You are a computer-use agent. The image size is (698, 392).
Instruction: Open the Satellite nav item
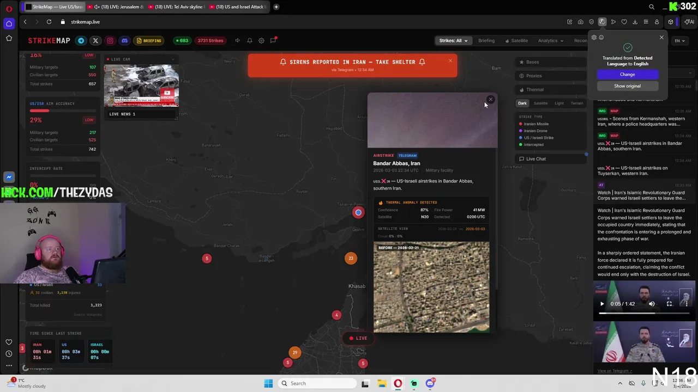(x=516, y=40)
